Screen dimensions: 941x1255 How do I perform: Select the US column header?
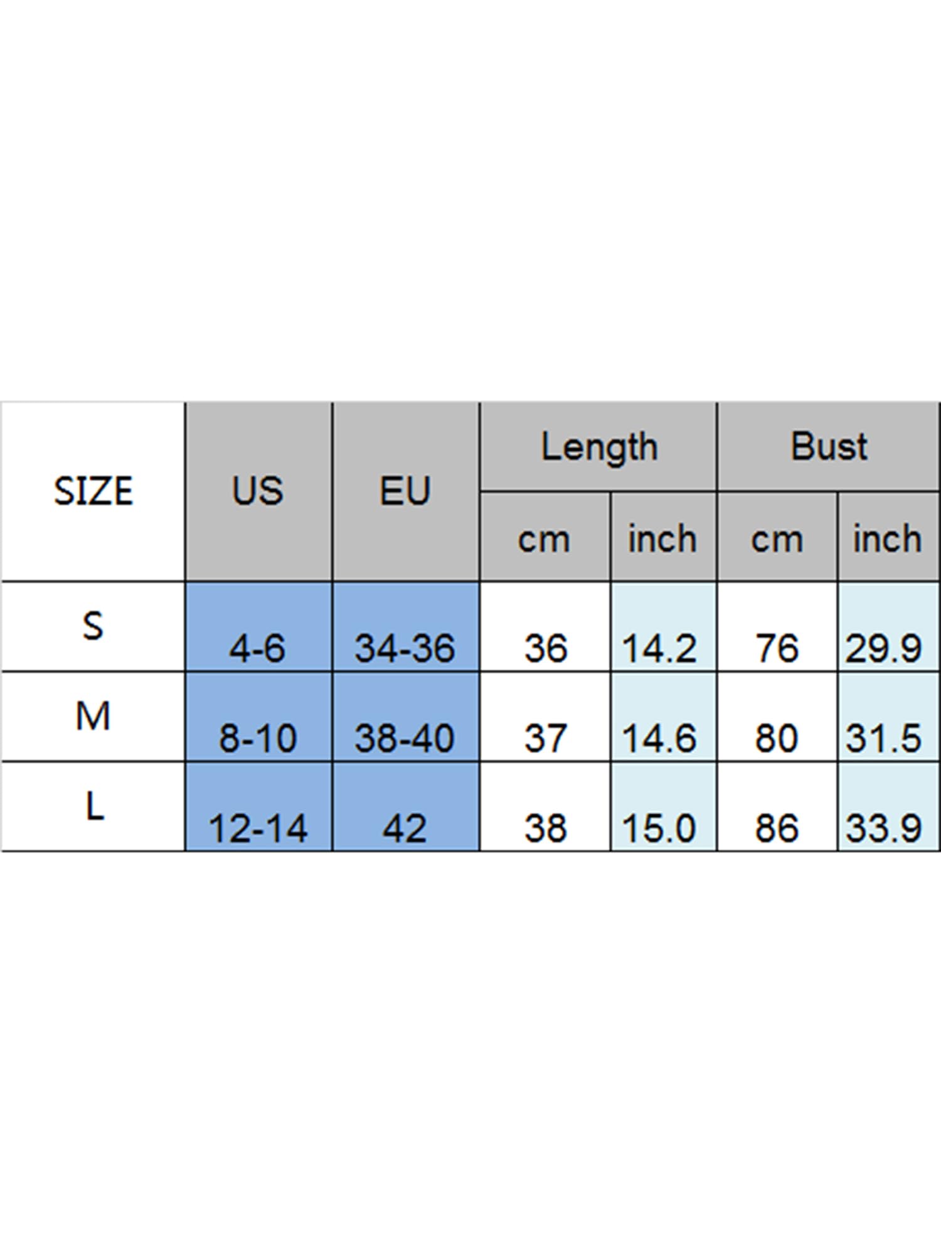[x=258, y=491]
